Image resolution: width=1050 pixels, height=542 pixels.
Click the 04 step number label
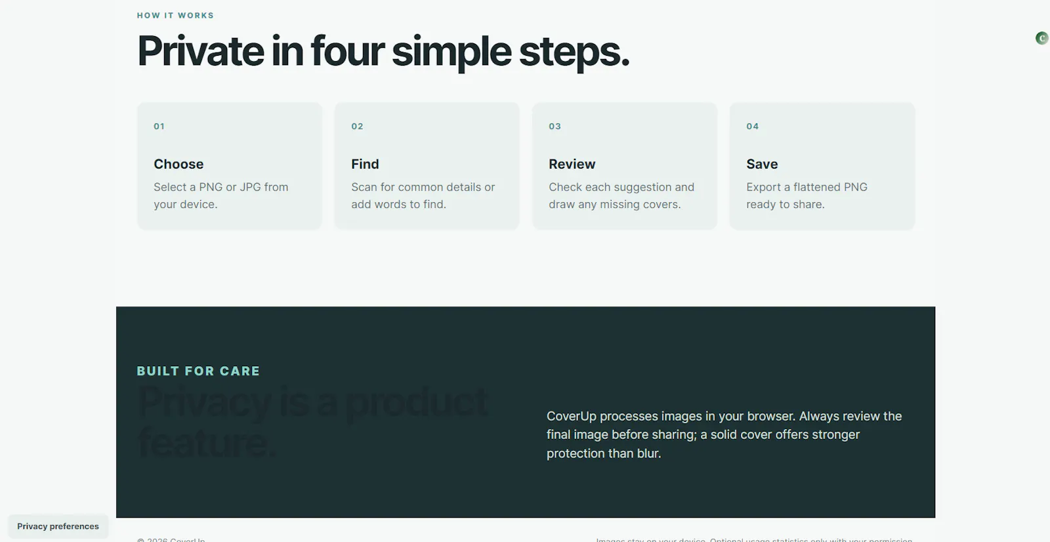pos(753,126)
